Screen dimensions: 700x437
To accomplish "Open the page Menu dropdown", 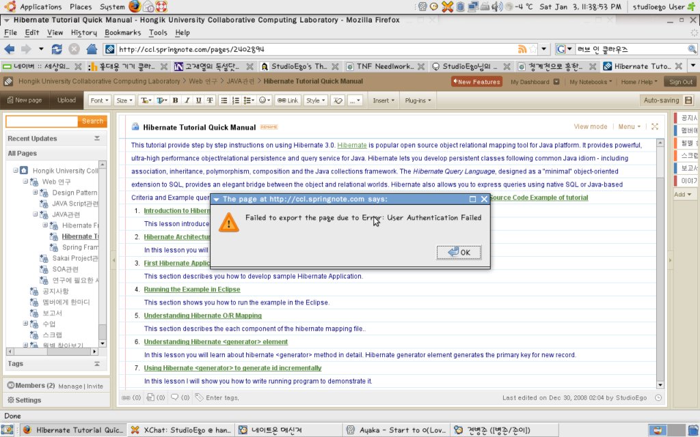I will pyautogui.click(x=629, y=126).
